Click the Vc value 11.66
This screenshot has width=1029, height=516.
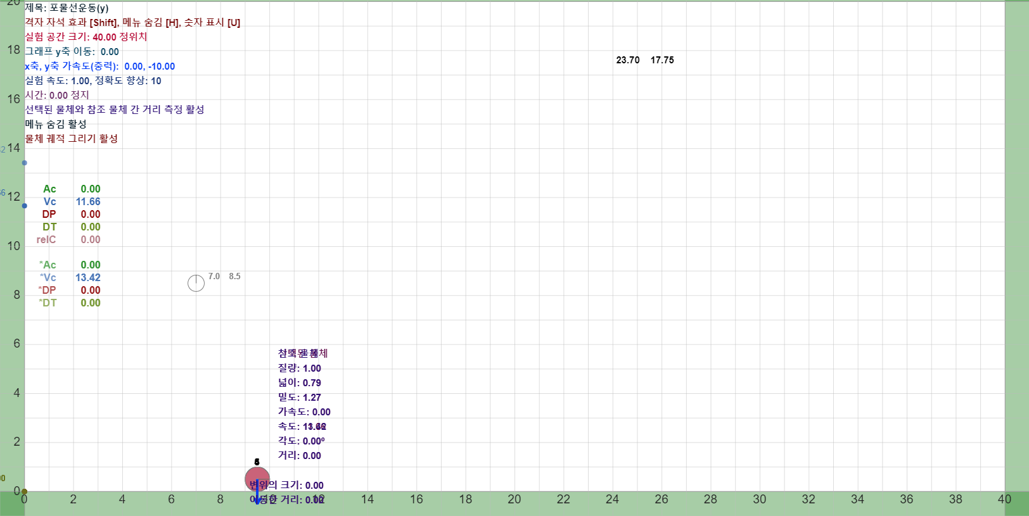point(88,201)
